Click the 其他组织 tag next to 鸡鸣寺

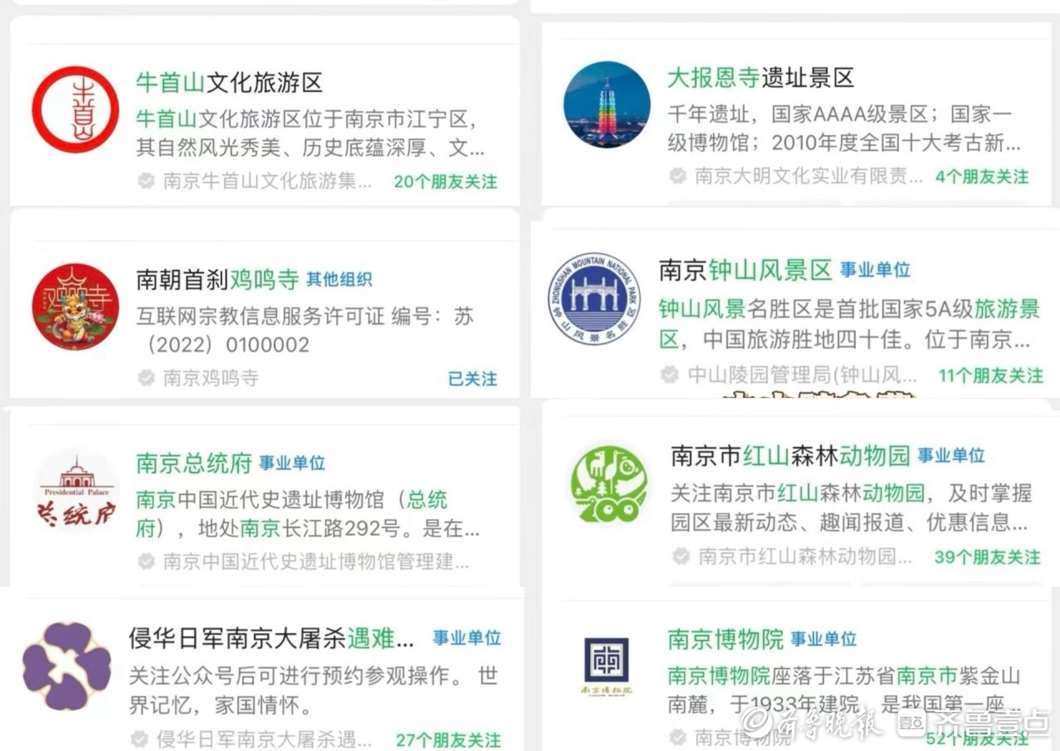click(339, 280)
